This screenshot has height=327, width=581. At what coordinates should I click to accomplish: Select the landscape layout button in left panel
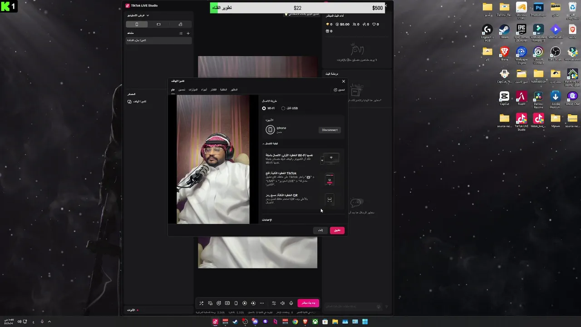click(158, 24)
